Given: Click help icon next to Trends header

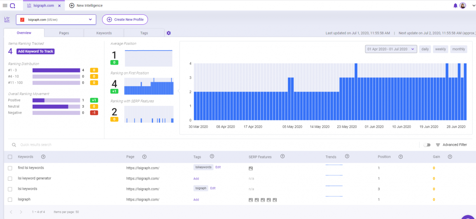Looking at the screenshot, I should click(347, 156).
